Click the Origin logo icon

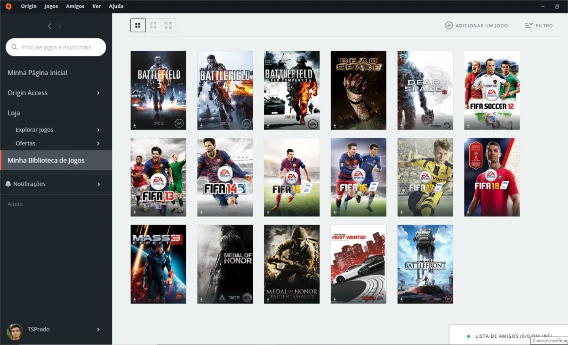pyautogui.click(x=8, y=6)
